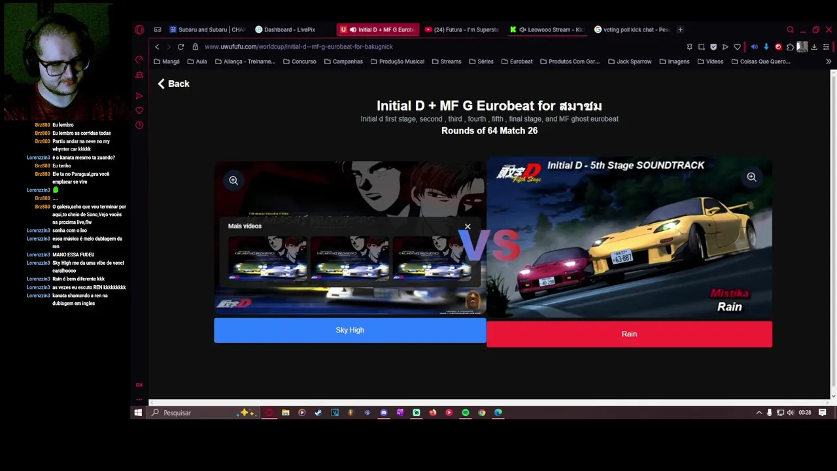Open the new tab plus button

680,29
